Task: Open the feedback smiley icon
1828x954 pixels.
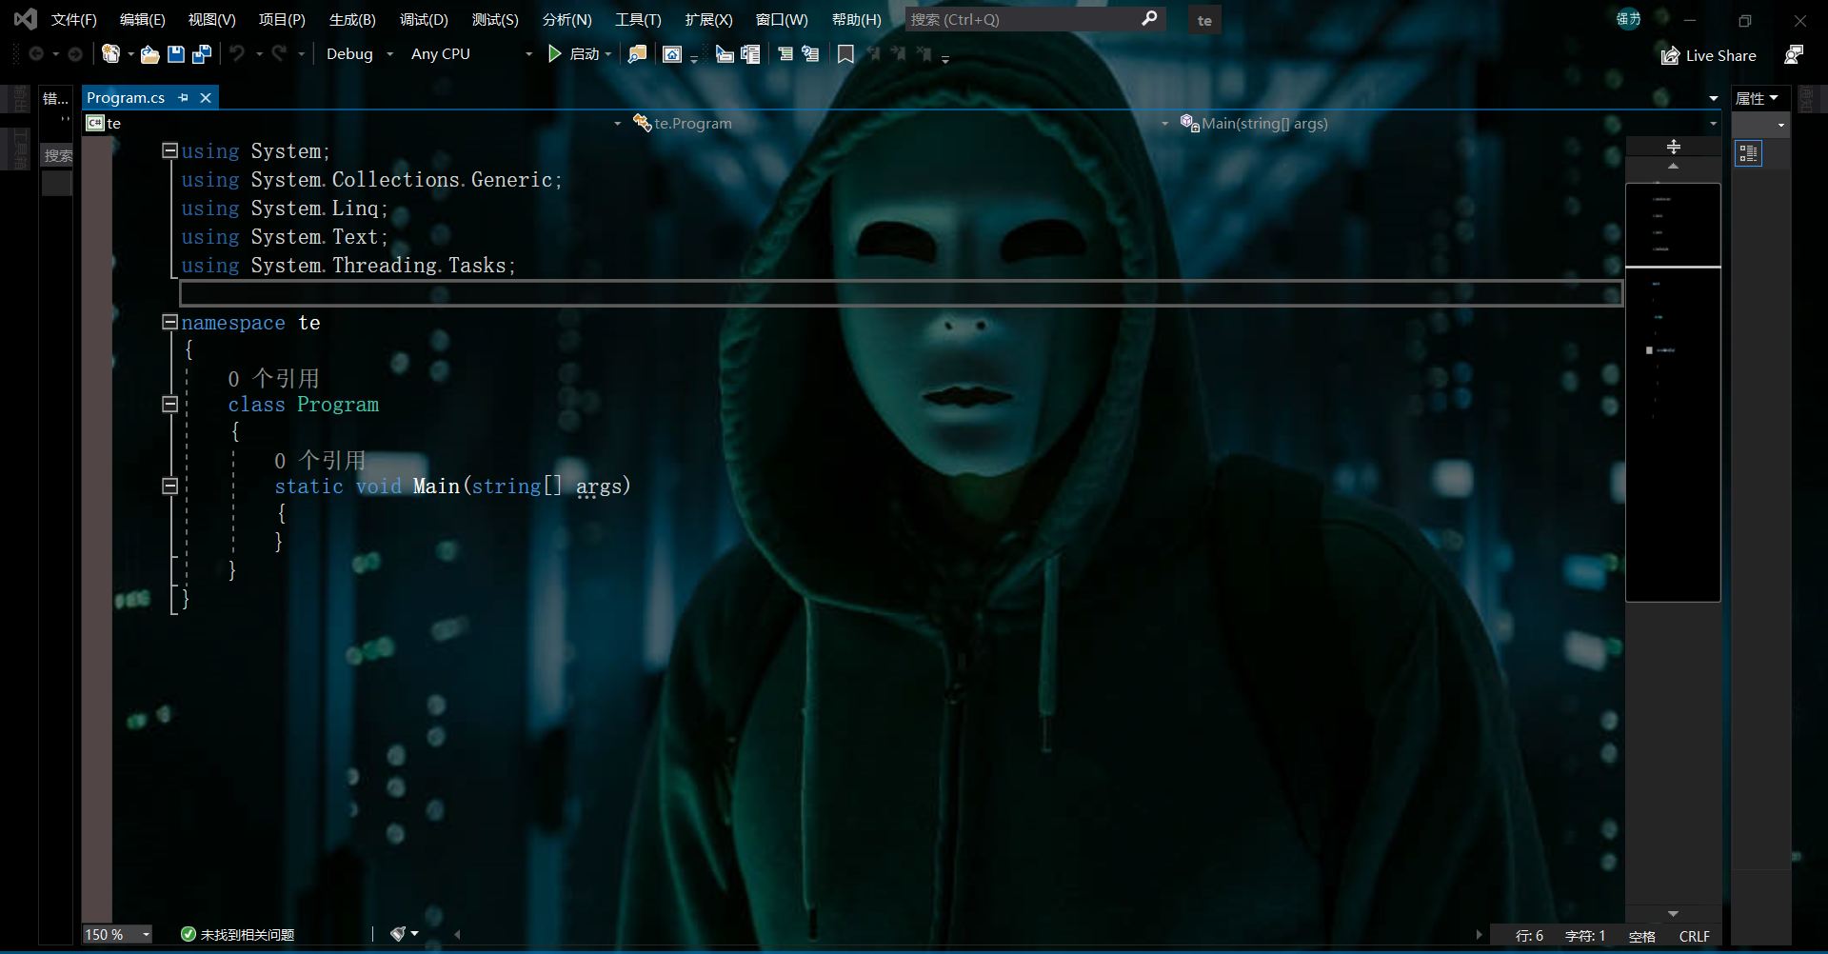Action: 1794,55
